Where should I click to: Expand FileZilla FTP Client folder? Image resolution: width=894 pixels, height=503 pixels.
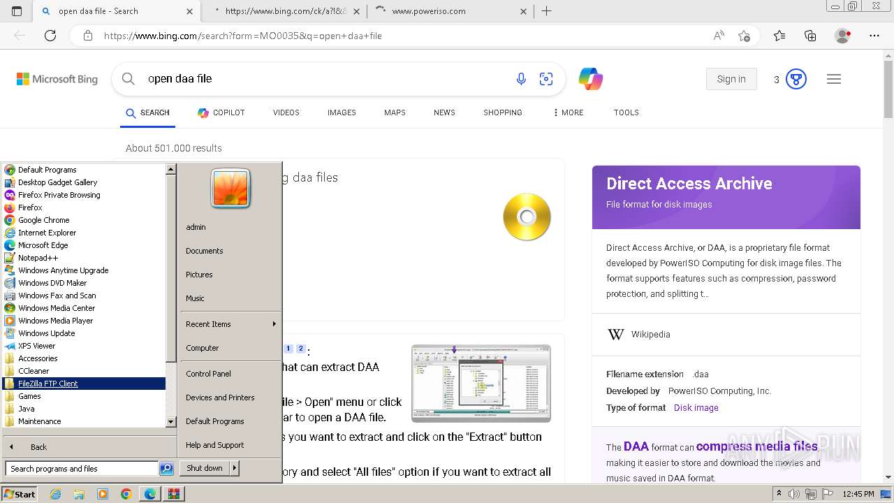(84, 384)
